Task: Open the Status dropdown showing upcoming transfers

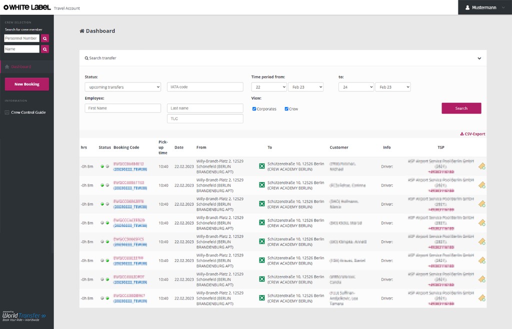Action: (x=123, y=87)
